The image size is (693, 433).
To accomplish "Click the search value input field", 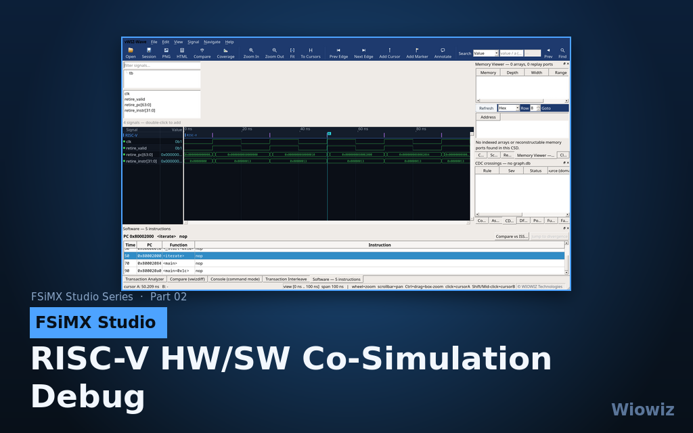I will click(512, 53).
